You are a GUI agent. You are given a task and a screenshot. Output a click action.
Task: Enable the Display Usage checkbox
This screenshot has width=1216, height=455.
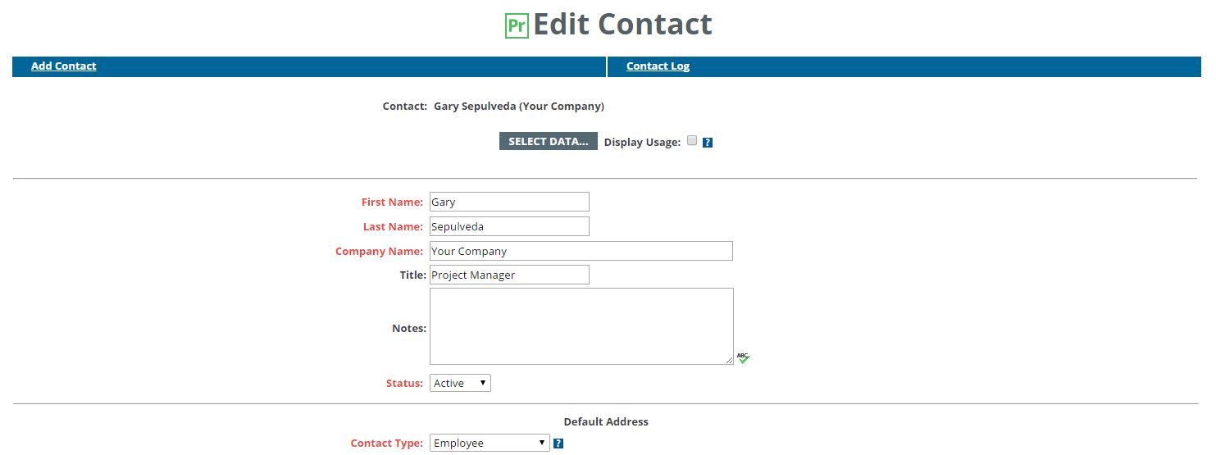(692, 140)
